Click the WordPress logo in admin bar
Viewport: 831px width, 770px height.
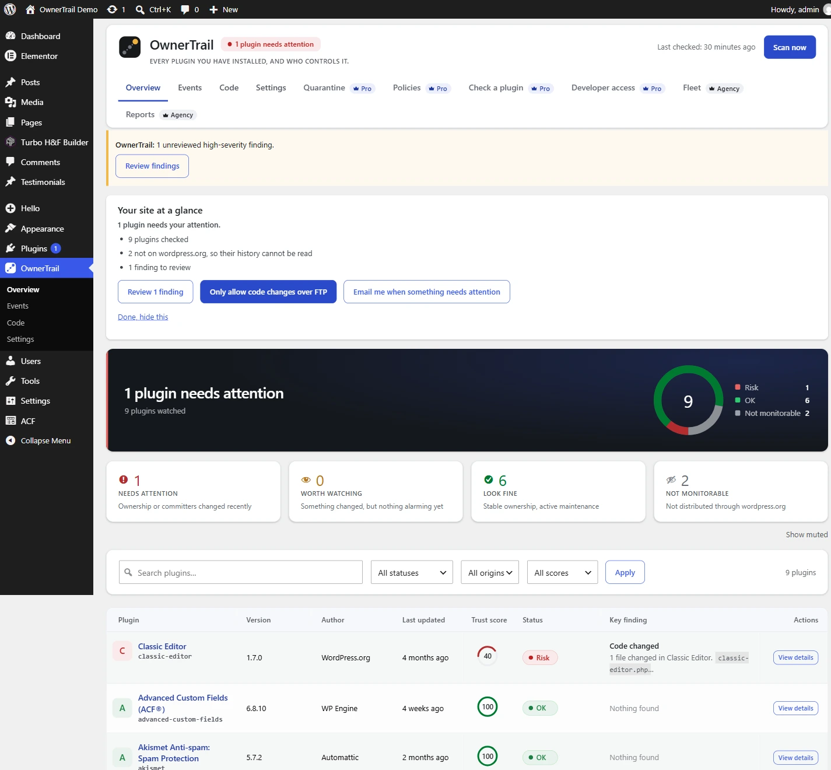(10, 9)
